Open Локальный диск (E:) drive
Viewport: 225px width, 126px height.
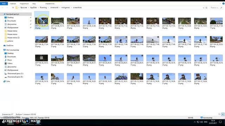(x=15, y=77)
